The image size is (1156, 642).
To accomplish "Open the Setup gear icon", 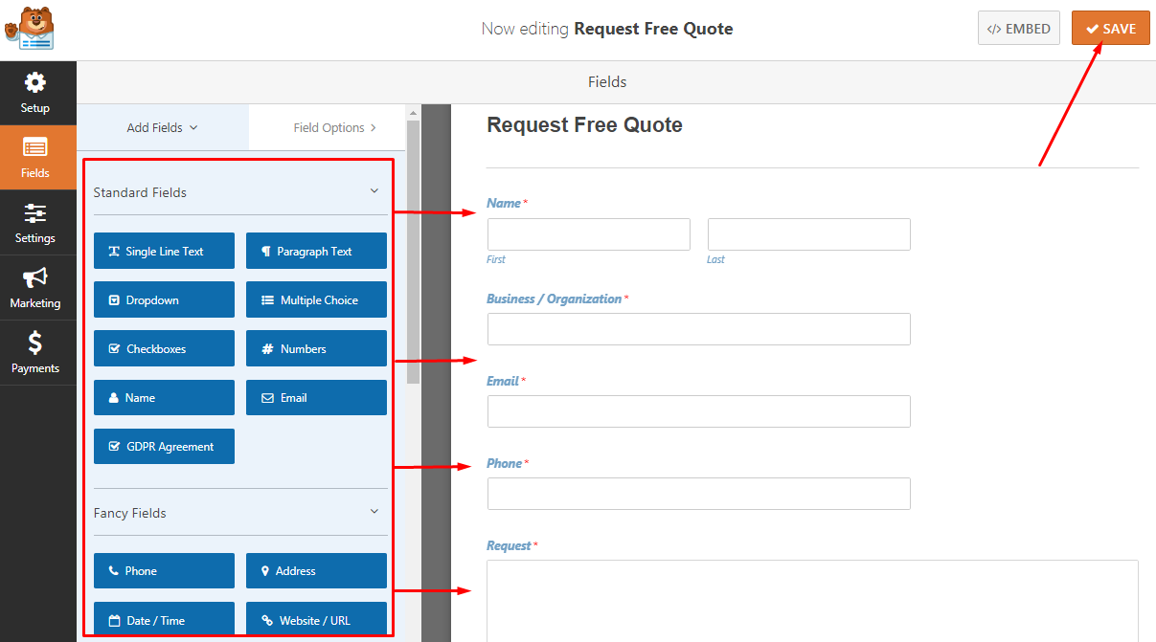I will pos(35,83).
